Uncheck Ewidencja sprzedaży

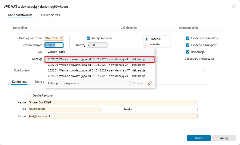click(188, 38)
